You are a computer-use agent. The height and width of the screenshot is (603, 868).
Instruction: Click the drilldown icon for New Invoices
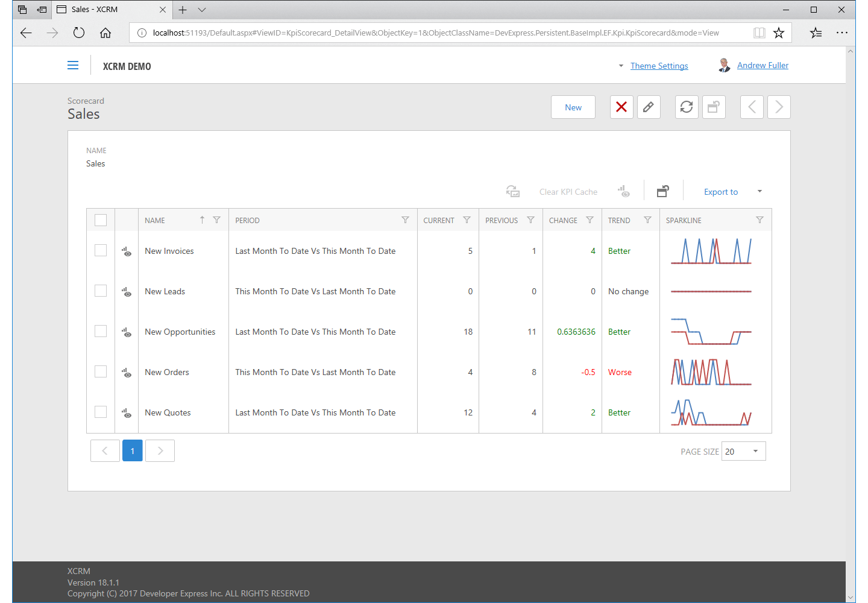tap(127, 251)
